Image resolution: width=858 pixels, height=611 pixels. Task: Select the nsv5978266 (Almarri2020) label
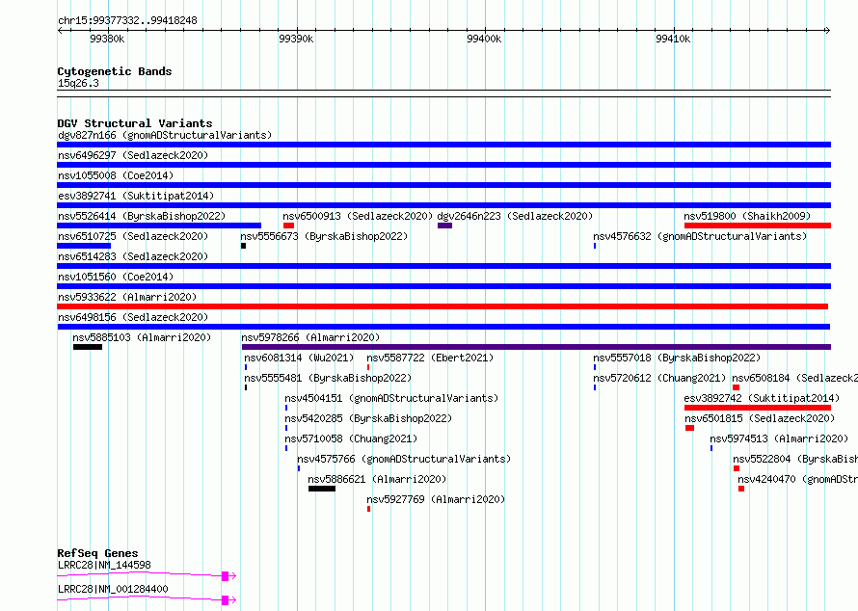tap(310, 337)
